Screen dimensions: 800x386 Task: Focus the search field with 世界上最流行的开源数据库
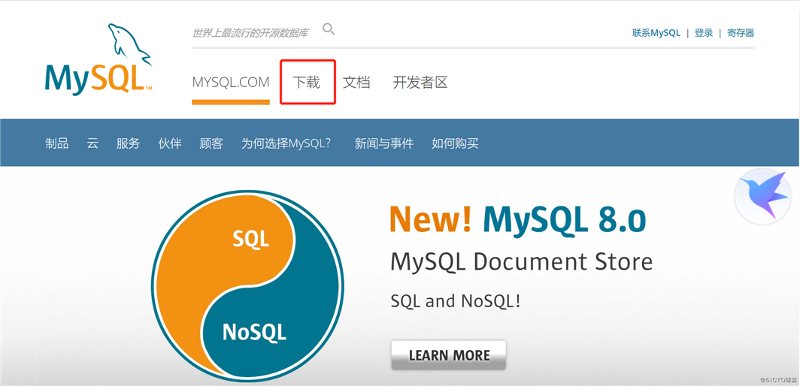click(250, 33)
